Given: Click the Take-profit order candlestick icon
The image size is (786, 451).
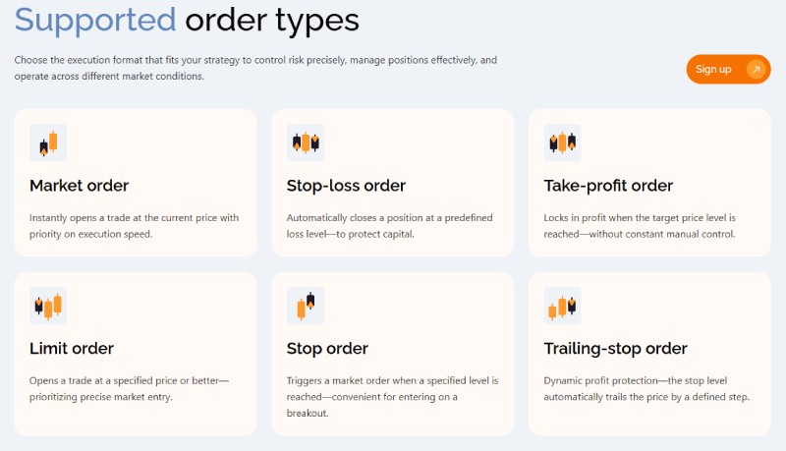Looking at the screenshot, I should tap(563, 143).
